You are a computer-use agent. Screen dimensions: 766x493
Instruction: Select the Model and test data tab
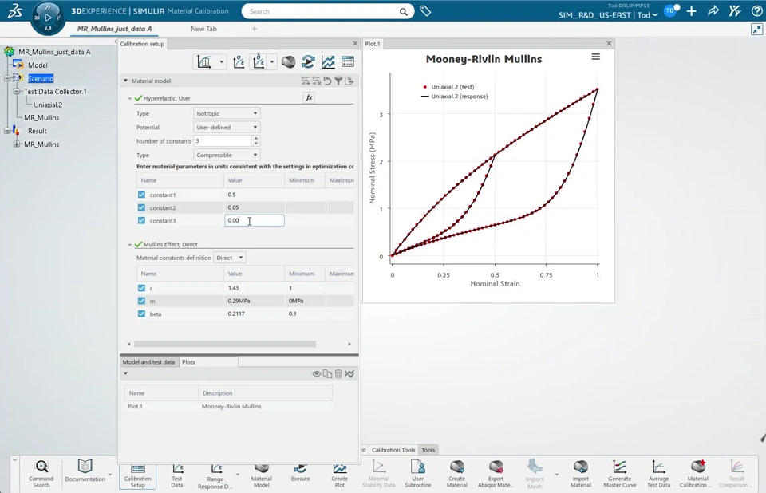(148, 362)
